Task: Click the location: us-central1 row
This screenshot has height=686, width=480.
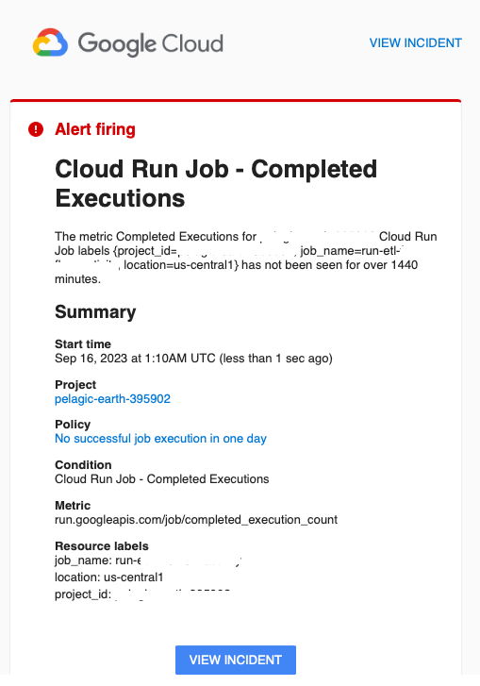Action: click(x=108, y=577)
